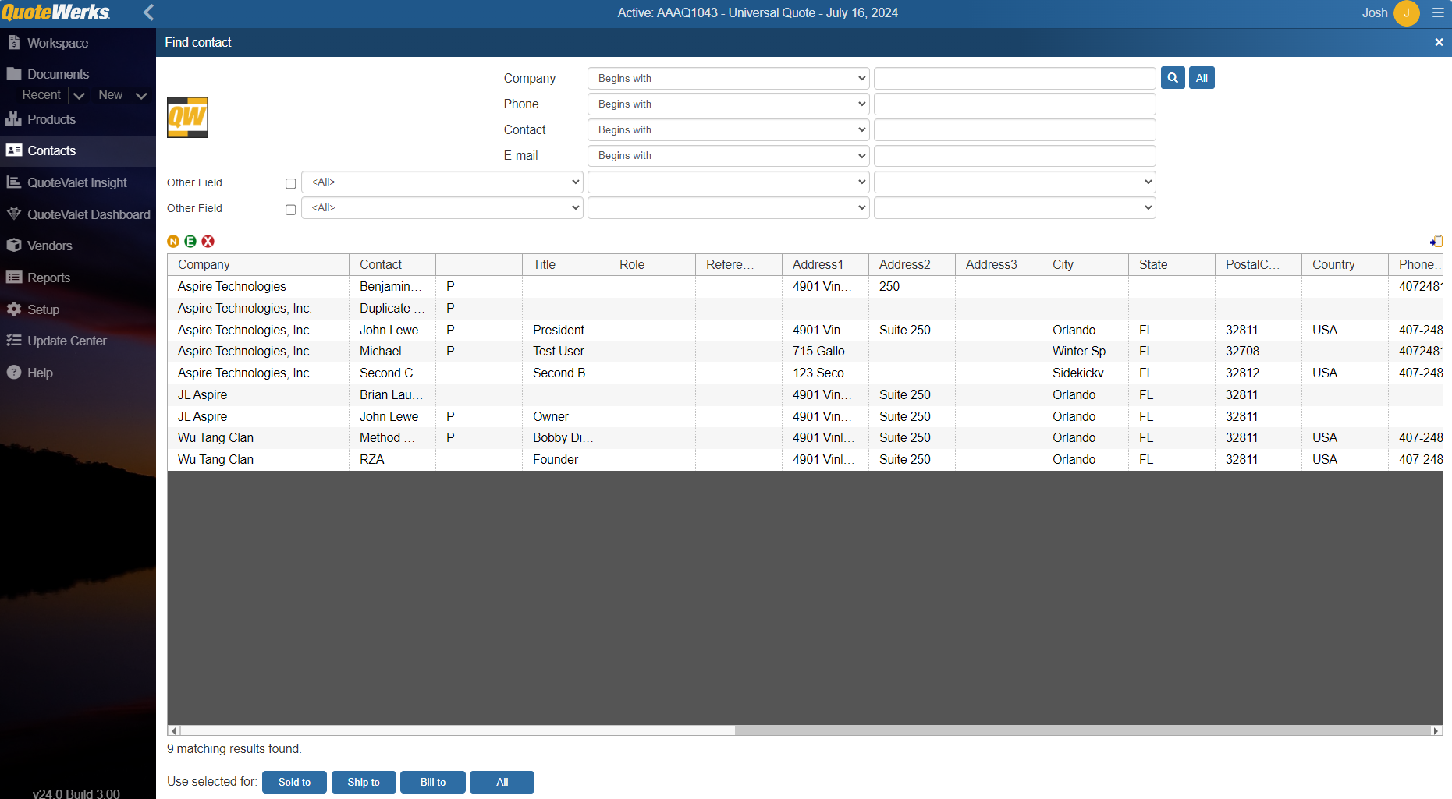The height and width of the screenshot is (799, 1452).
Task: Expand the first Other Field <All> dropdown
Action: pos(442,182)
